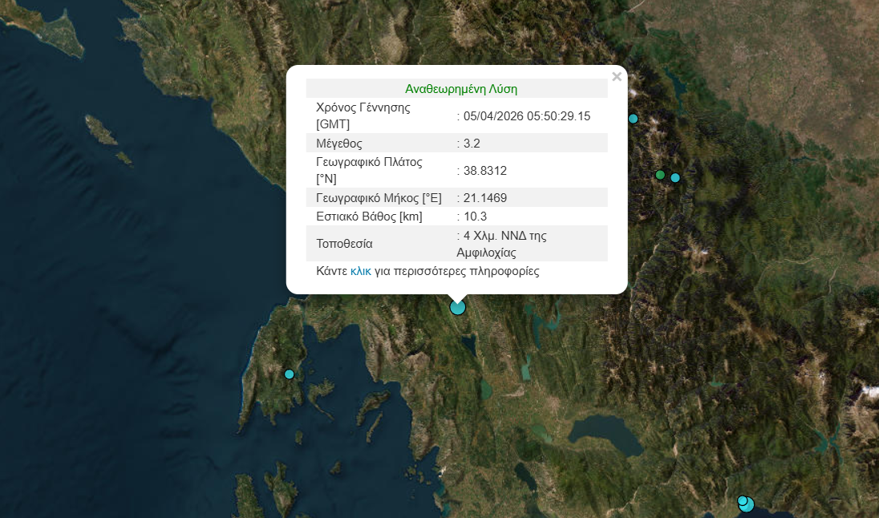Click the 'Αναθεωρημένη Λύση' popup heading

tap(461, 88)
